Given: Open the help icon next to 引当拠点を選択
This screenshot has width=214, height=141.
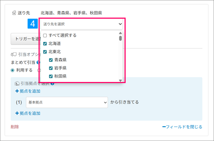Looking at the screenshot, I should pyautogui.click(x=52, y=84).
